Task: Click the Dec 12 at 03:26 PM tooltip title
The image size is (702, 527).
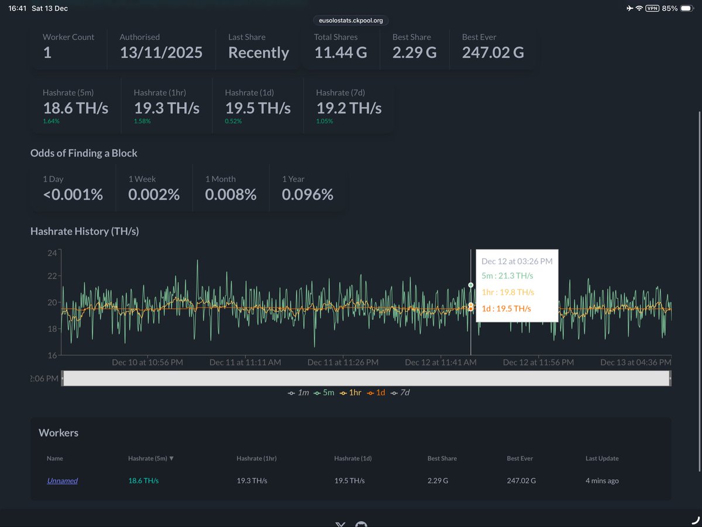Action: [x=517, y=261]
